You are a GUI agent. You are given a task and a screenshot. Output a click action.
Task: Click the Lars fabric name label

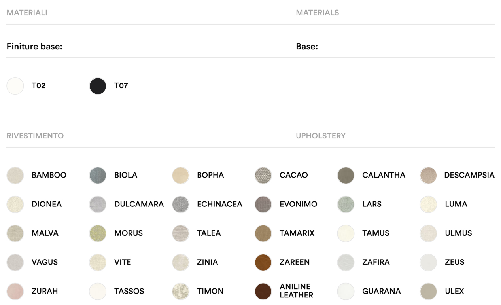click(x=372, y=204)
